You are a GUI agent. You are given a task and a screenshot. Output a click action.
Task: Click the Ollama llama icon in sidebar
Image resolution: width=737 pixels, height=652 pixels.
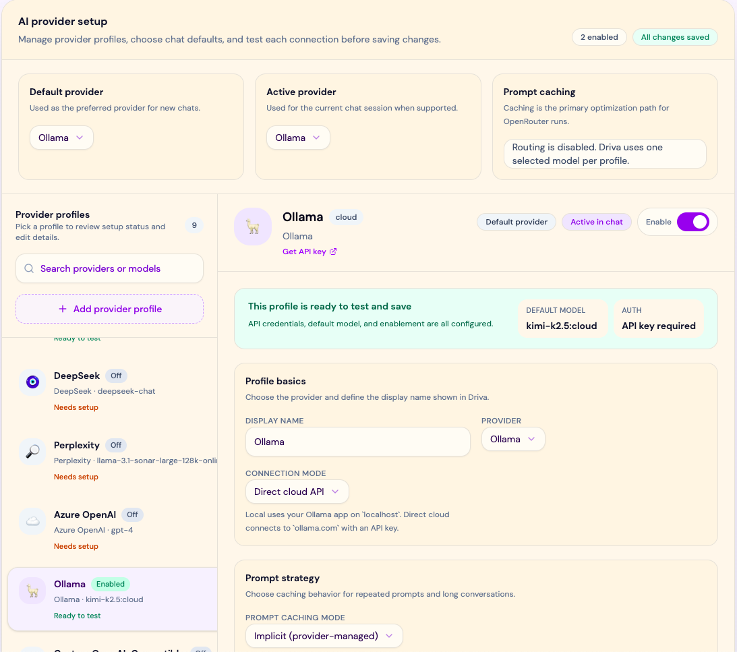pos(32,591)
